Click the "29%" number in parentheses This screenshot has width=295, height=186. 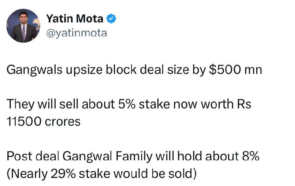(63, 174)
